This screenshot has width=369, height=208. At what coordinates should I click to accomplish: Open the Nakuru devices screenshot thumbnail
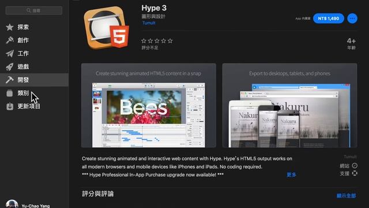coord(289,105)
